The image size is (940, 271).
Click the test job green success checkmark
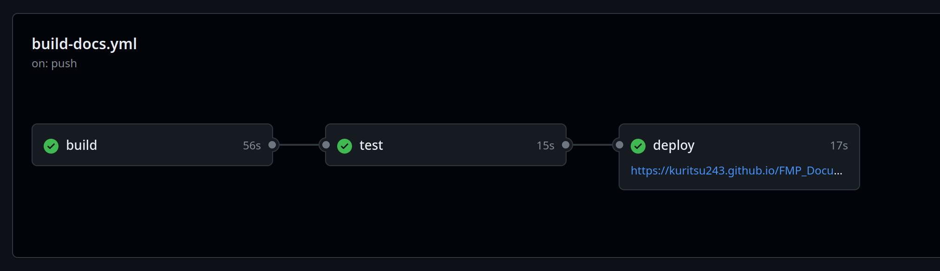345,146
